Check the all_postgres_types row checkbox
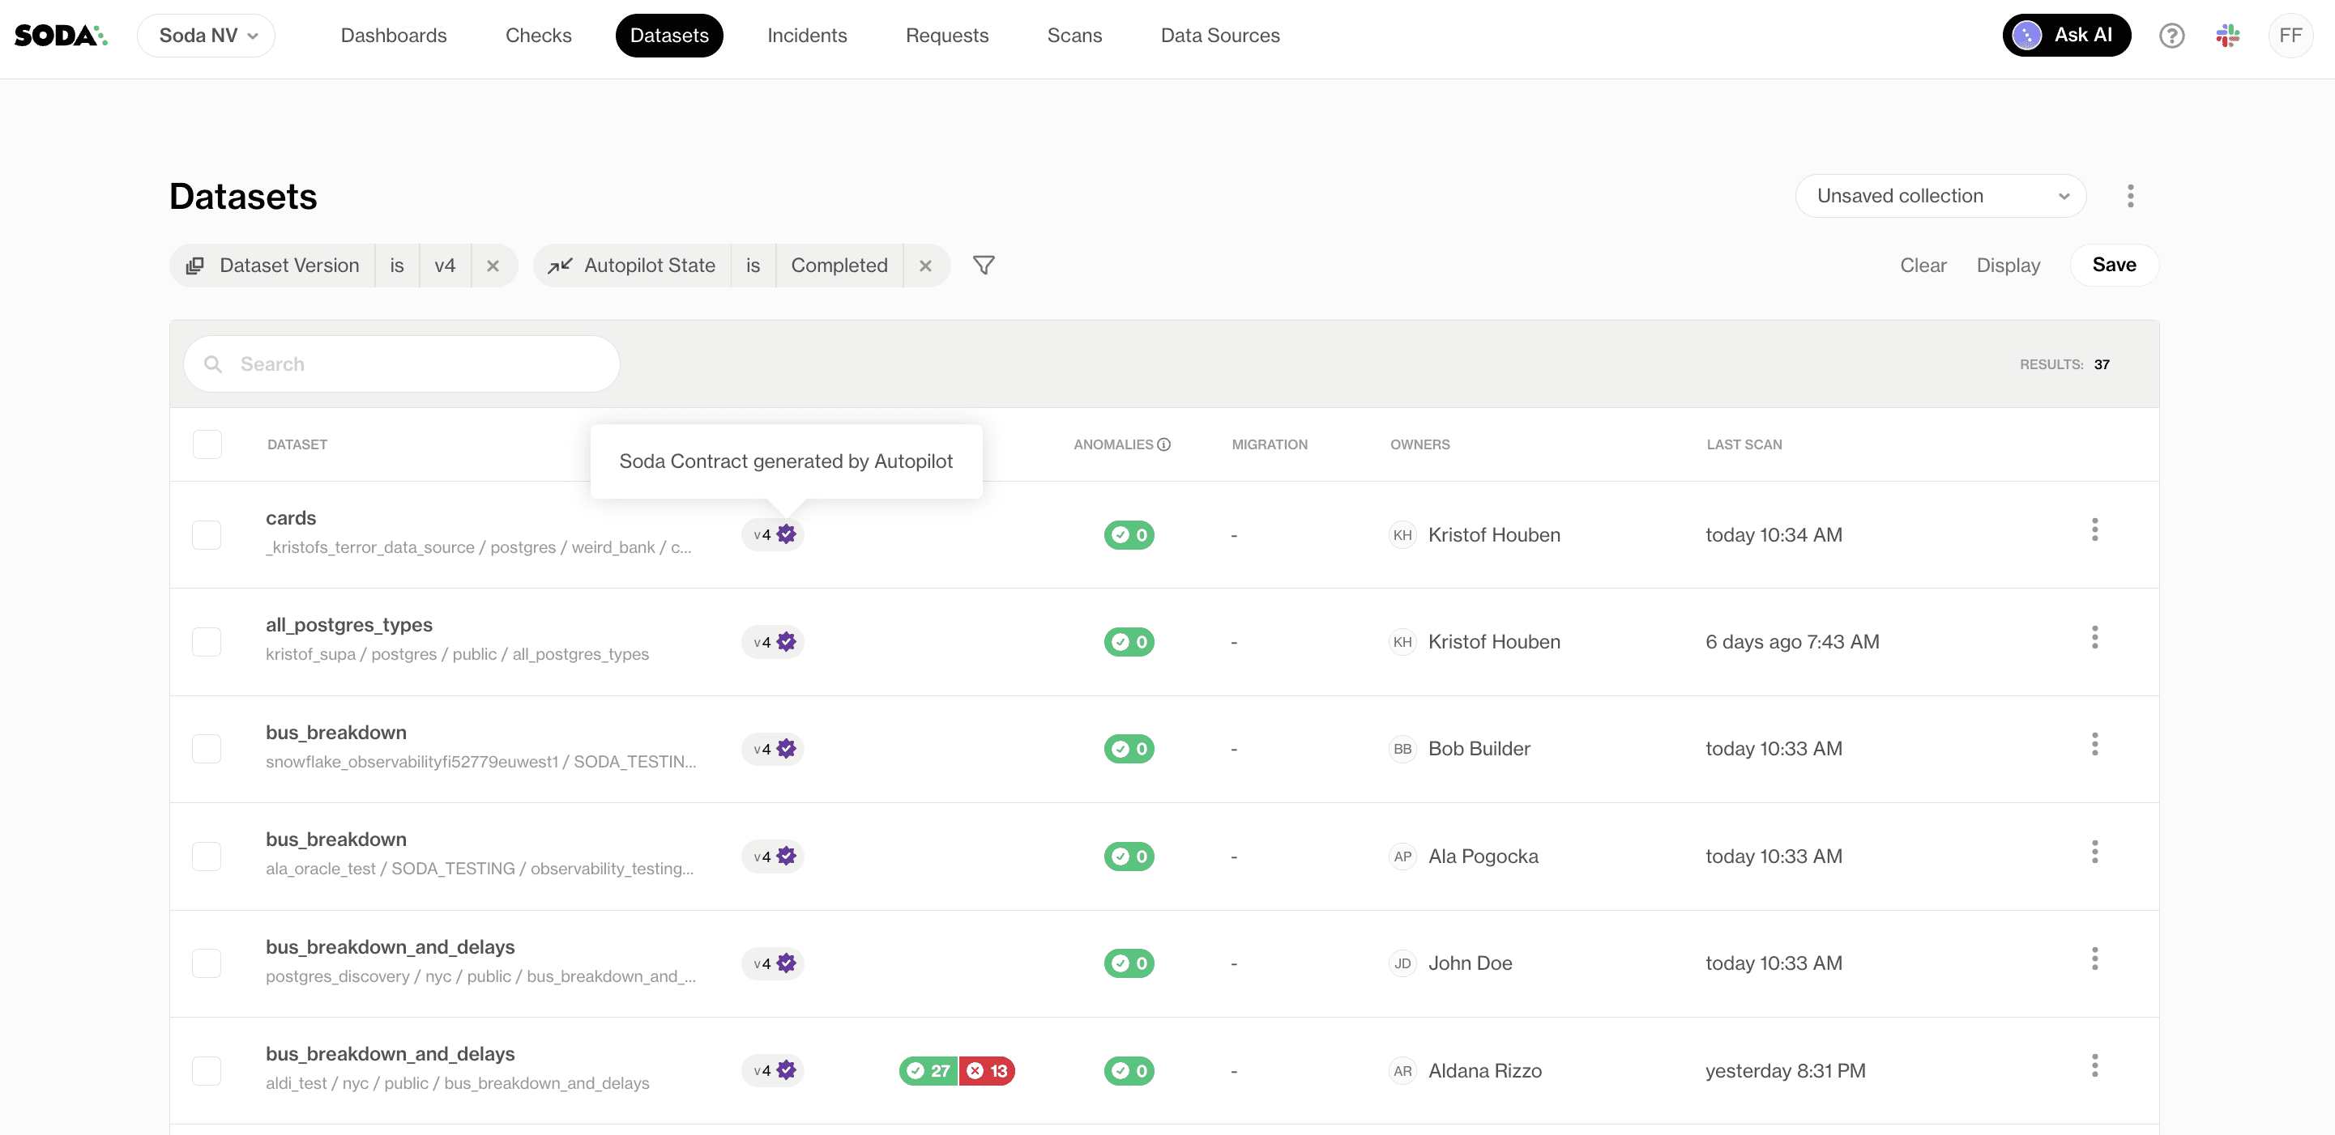The width and height of the screenshot is (2335, 1135). click(207, 642)
